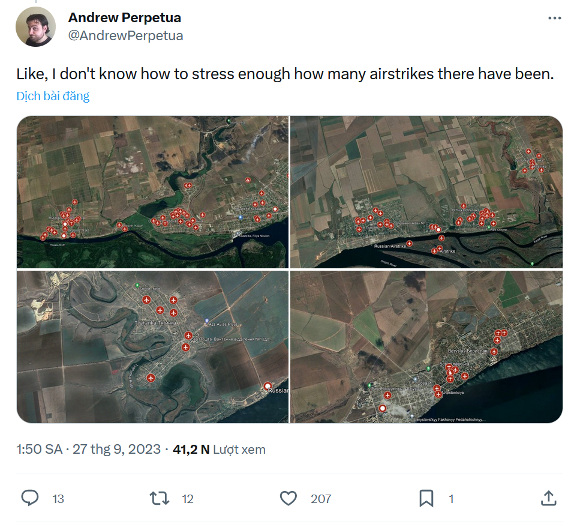Bookmark this post

point(426,498)
